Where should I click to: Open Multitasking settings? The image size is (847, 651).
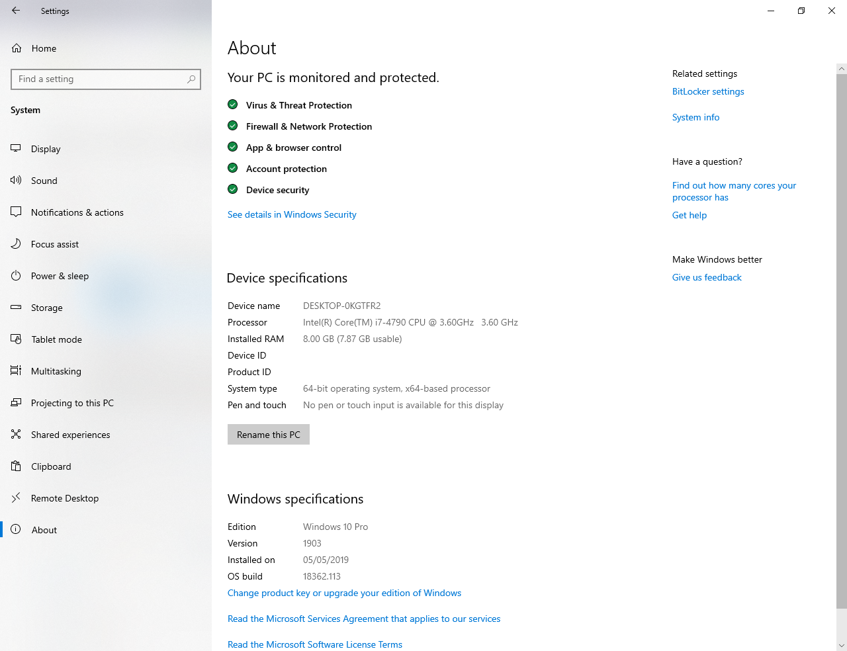[x=106, y=371]
